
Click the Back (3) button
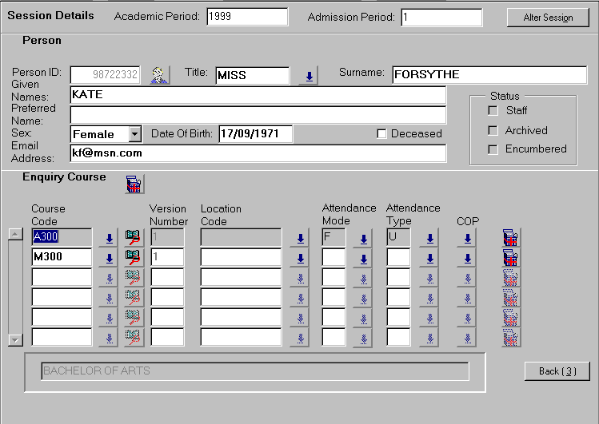(x=557, y=371)
